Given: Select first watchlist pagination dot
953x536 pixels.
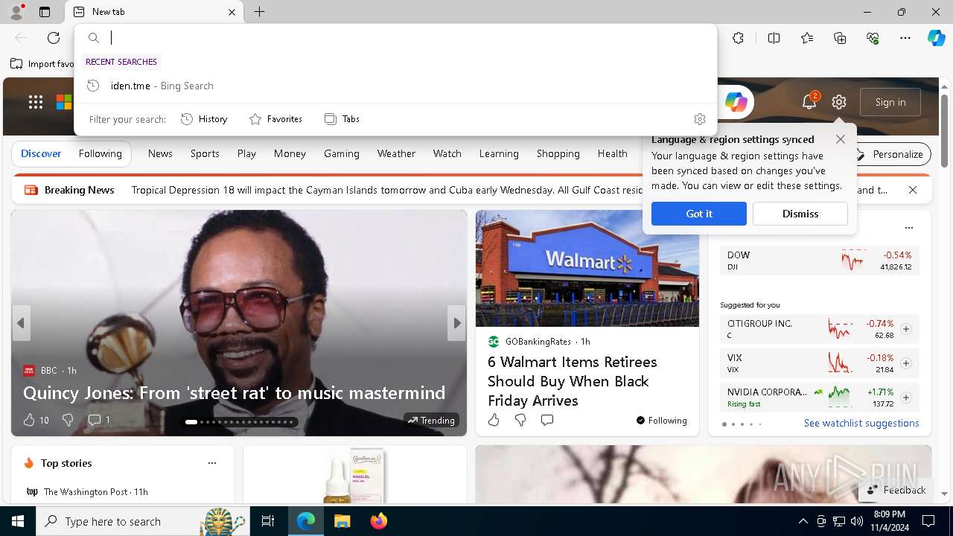Looking at the screenshot, I should coord(724,424).
